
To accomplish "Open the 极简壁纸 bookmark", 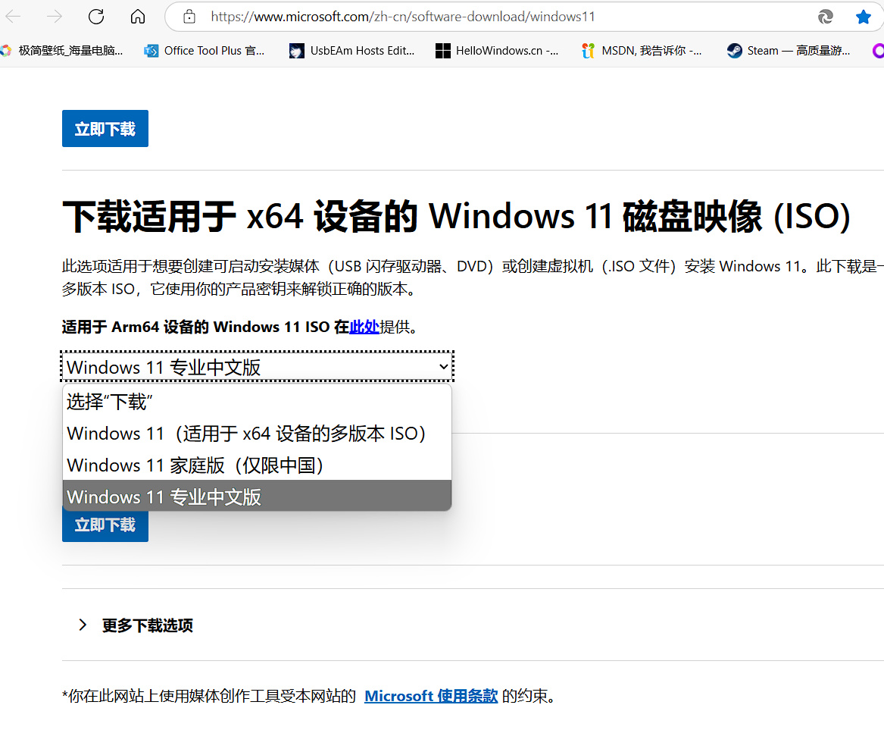I will click(62, 51).
